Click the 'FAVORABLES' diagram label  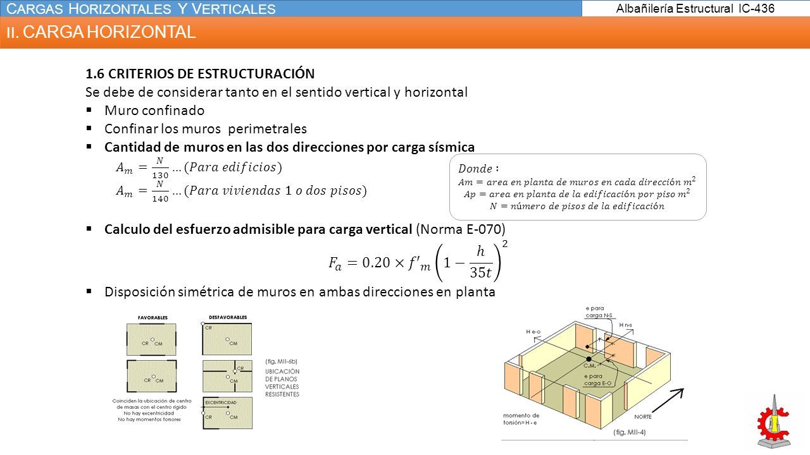pyautogui.click(x=153, y=317)
